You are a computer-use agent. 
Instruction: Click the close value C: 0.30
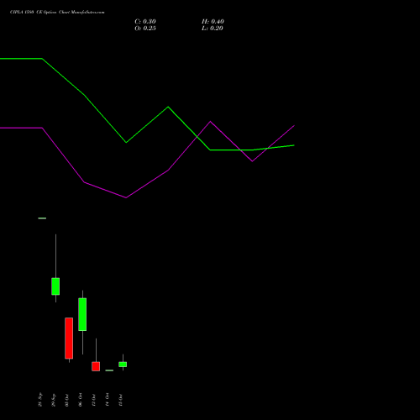[145, 22]
